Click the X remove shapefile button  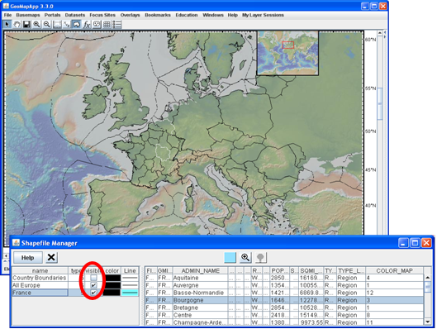51,257
